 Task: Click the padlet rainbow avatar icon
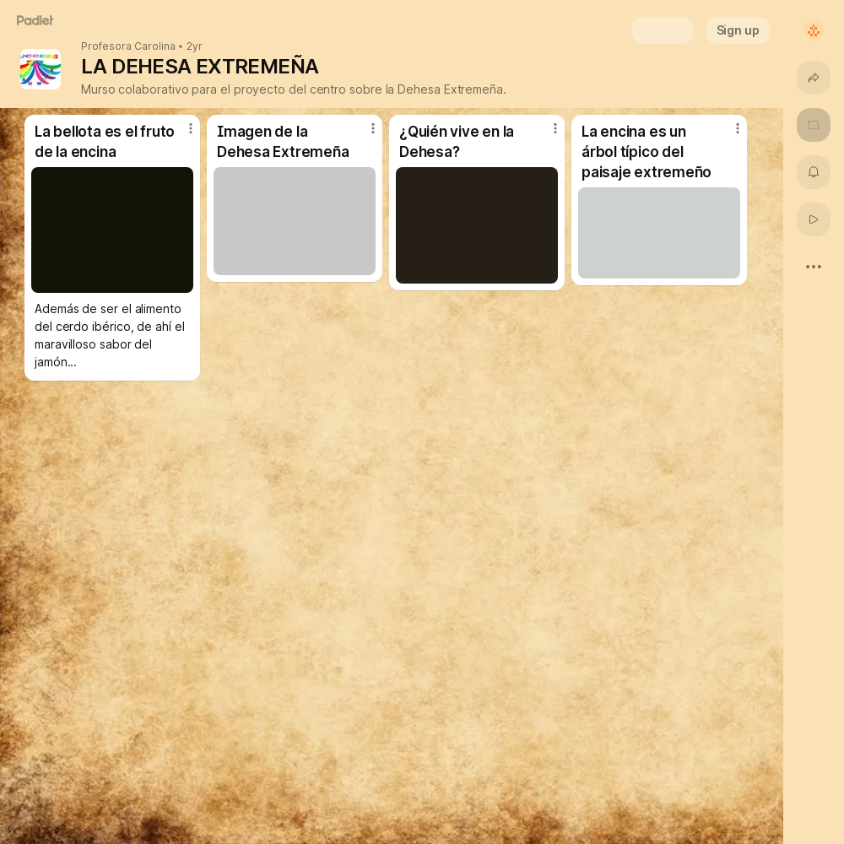[41, 69]
